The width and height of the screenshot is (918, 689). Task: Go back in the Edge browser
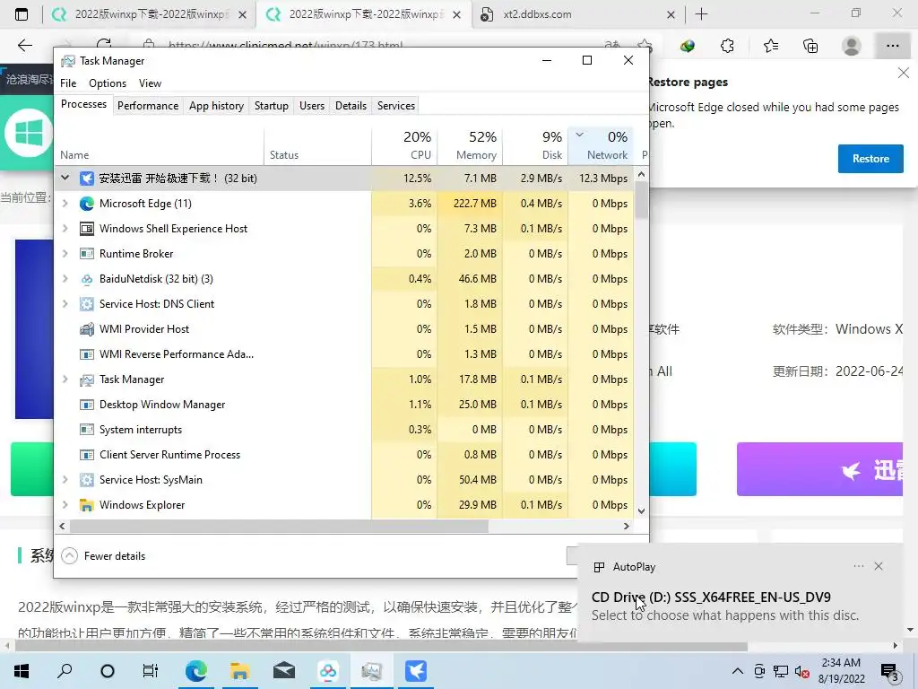coord(24,46)
